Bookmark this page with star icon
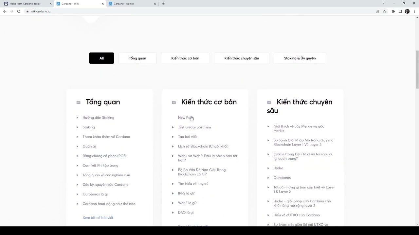Viewport: 419px width, 235px height. (x=385, y=11)
